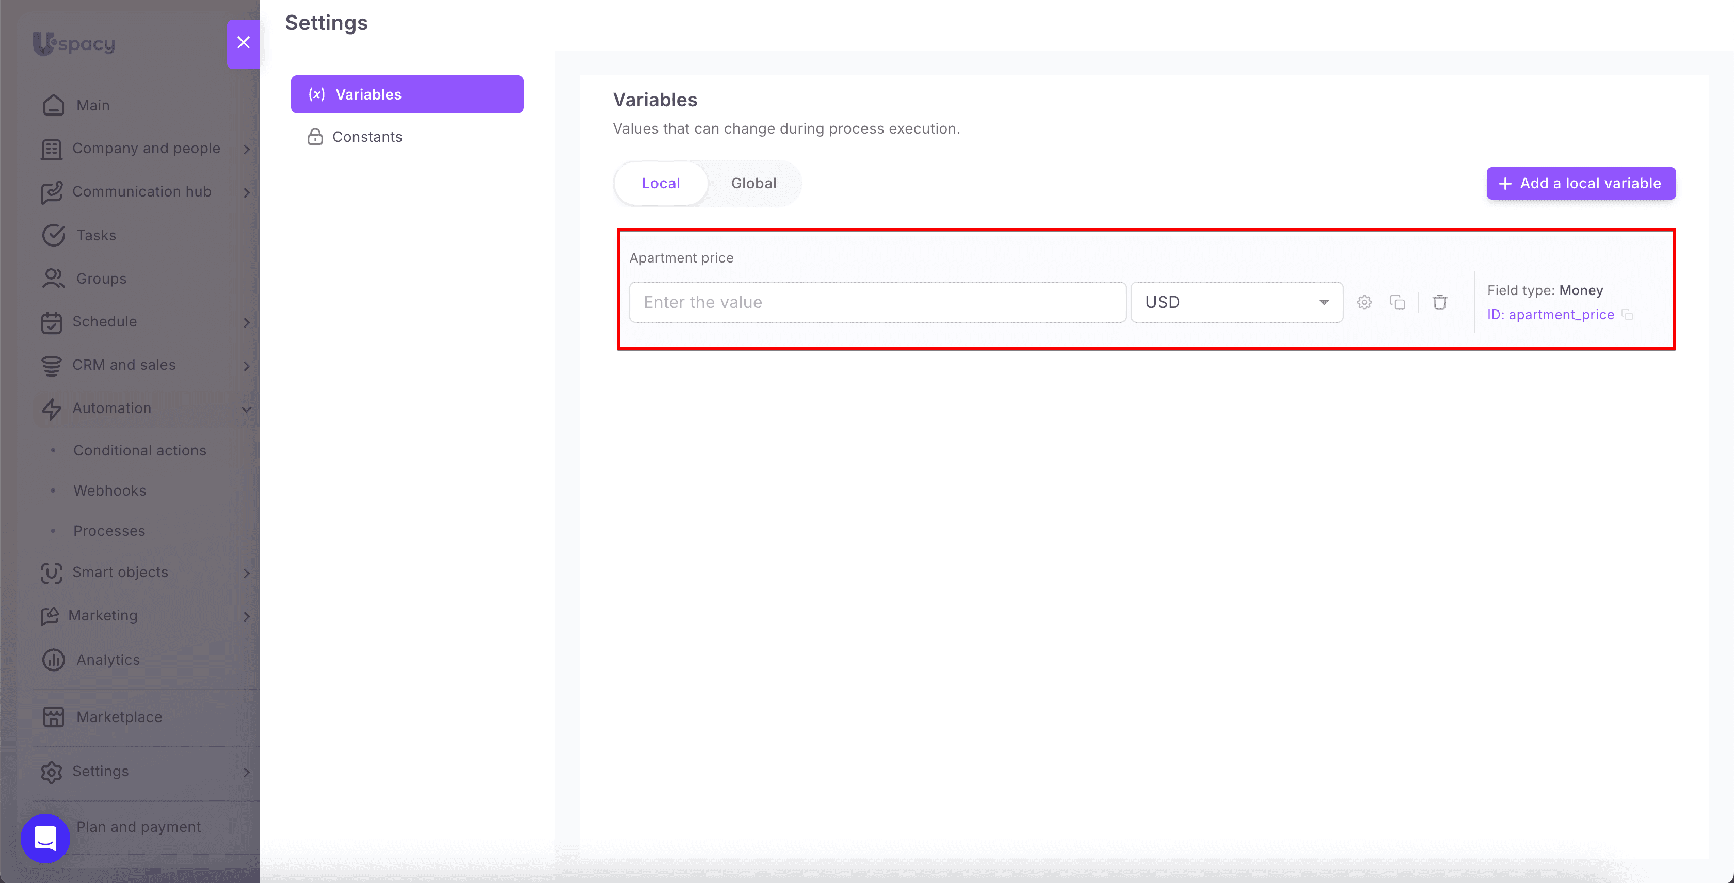Viewport: 1734px width, 883px height.
Task: Focus the Enter the value field
Action: [x=877, y=302]
